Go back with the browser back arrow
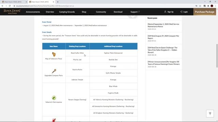This screenshot has width=218, height=122. click(2, 6)
